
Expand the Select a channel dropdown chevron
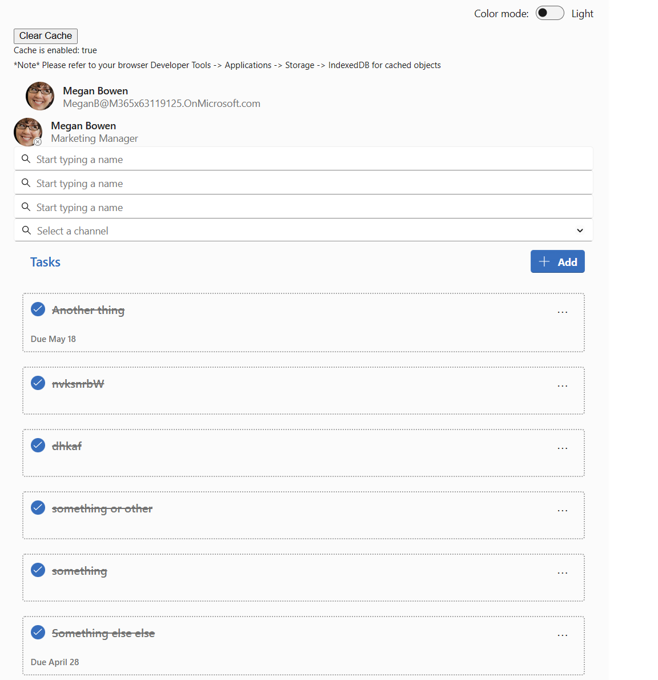coord(580,230)
